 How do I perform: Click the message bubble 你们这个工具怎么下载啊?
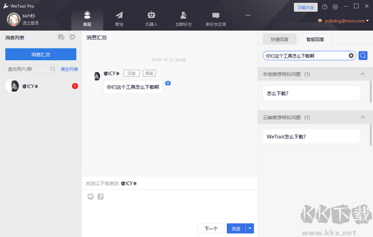[x=133, y=87]
